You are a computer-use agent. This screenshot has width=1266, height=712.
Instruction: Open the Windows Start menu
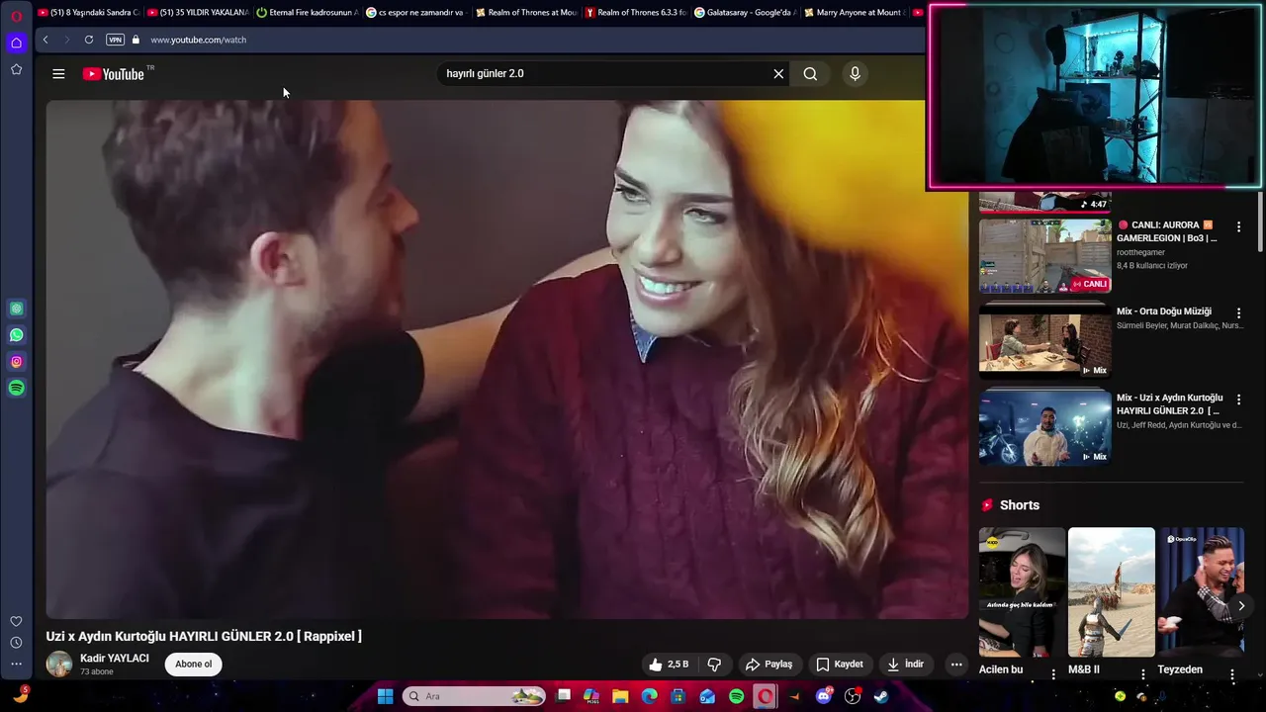(x=385, y=696)
